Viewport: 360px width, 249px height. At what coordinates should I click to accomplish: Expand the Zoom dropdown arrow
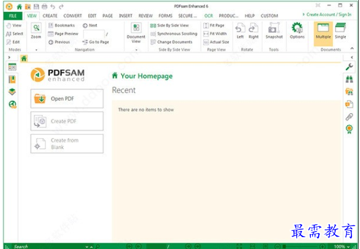click(x=36, y=50)
